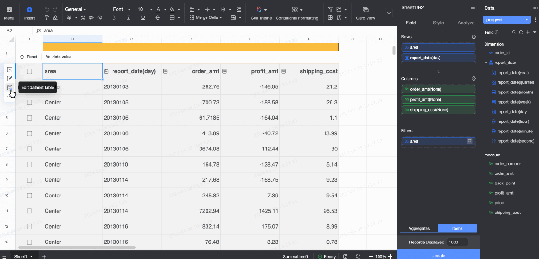
Task: Tick the select-all checkbox in the header row
Action: coord(30,71)
